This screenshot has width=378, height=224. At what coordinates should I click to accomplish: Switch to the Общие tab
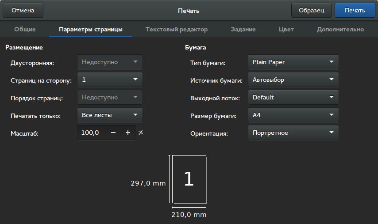[x=25, y=30]
